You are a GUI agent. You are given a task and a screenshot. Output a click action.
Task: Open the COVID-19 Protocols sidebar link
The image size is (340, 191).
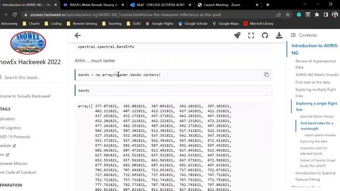click(15, 137)
